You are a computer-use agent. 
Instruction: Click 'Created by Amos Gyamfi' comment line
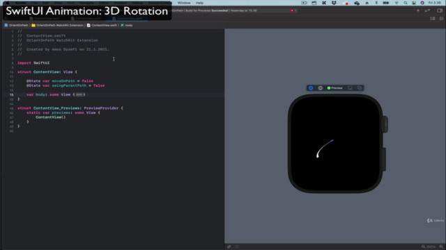[63, 49]
